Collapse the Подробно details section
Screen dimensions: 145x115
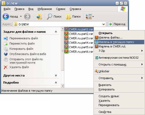tap(56, 83)
